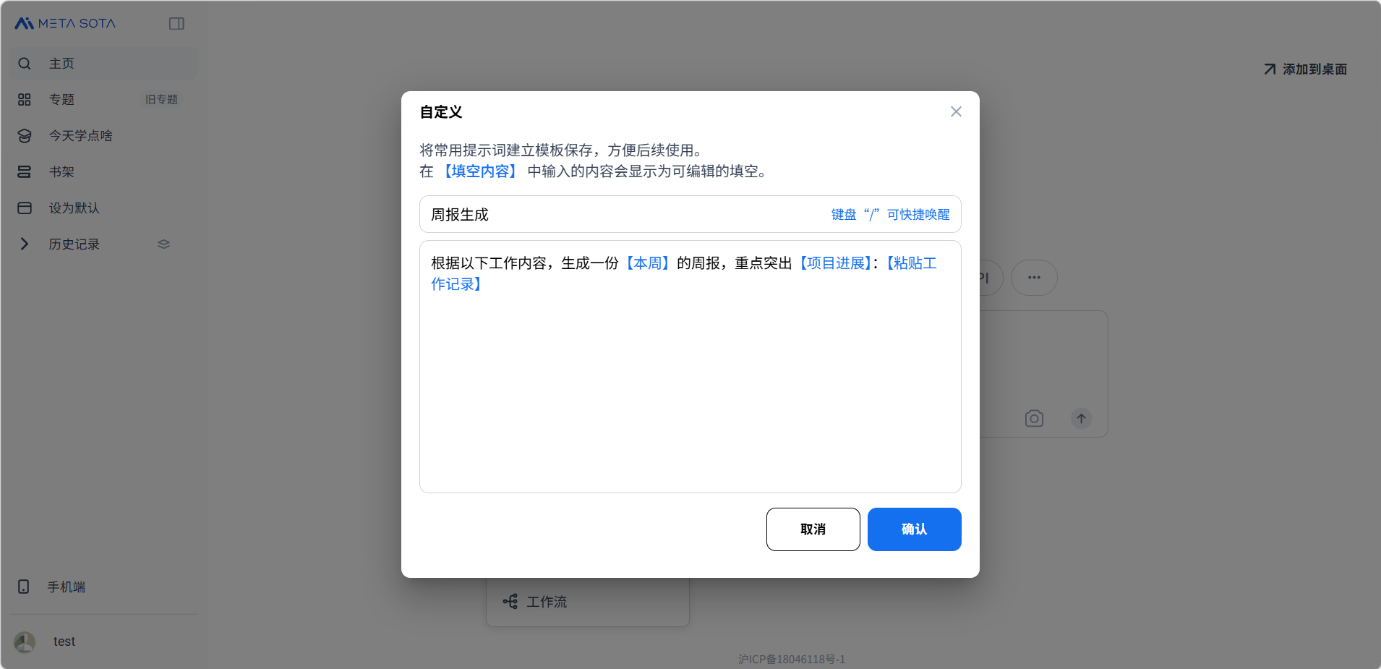Close the 自定义 dialog
Viewport: 1381px width, 669px height.
(956, 111)
